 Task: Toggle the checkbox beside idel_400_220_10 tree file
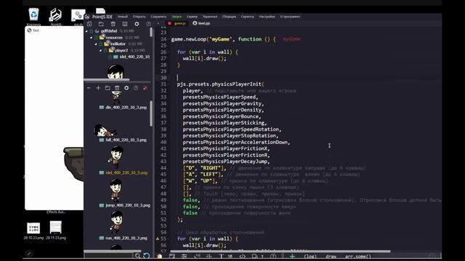(x=110, y=57)
